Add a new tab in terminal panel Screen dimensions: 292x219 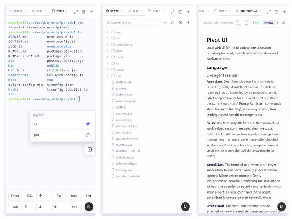(92, 12)
